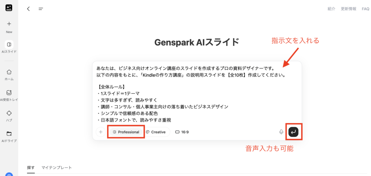The height and width of the screenshot is (176, 371).
Task: Open the 16:9 aspect ratio selector
Action: click(182, 132)
